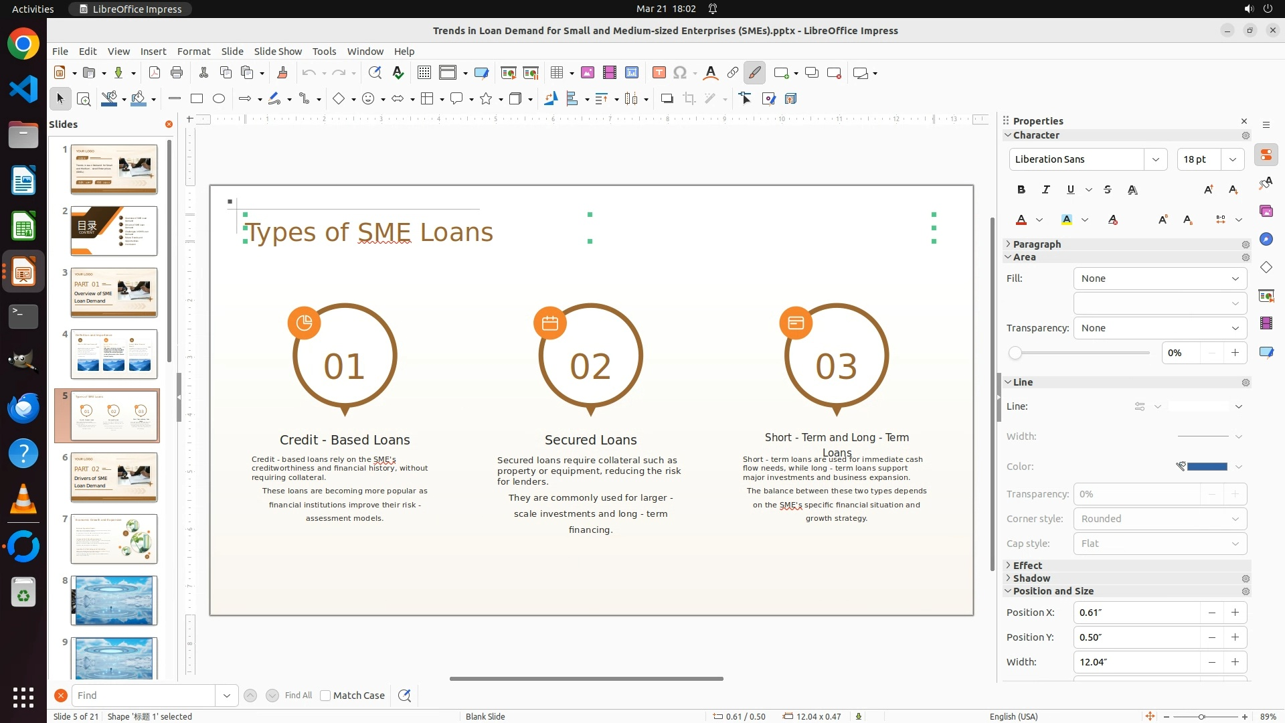Screen dimensions: 1285x723
Task: Open the Slide Show menu
Action: click(278, 52)
